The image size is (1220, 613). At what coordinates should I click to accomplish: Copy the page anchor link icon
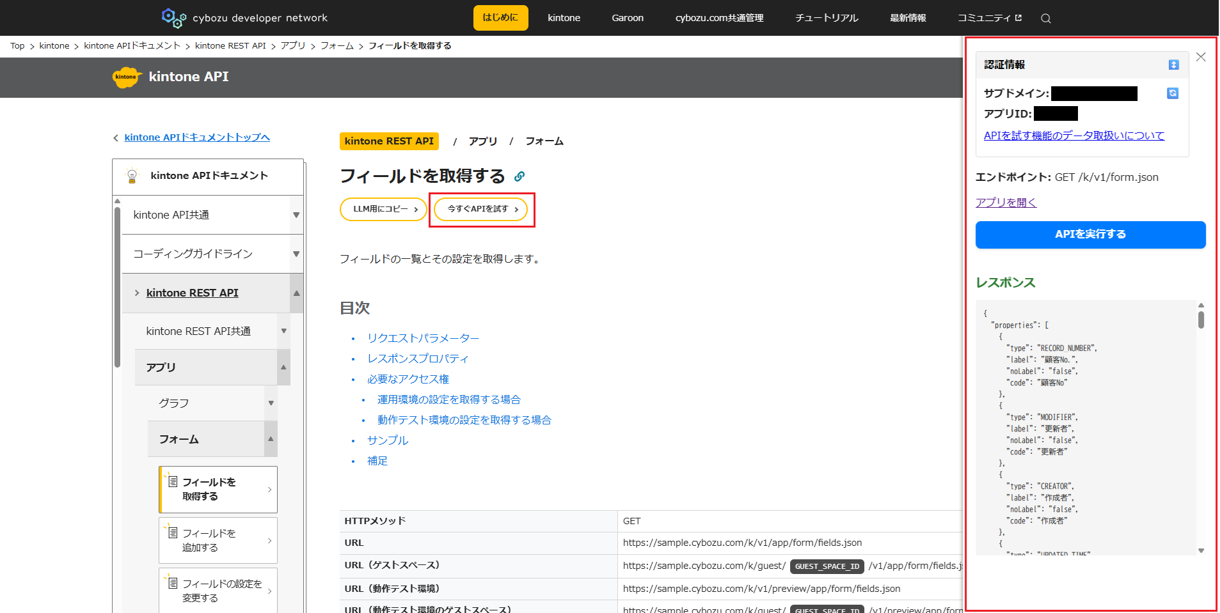[x=519, y=176]
